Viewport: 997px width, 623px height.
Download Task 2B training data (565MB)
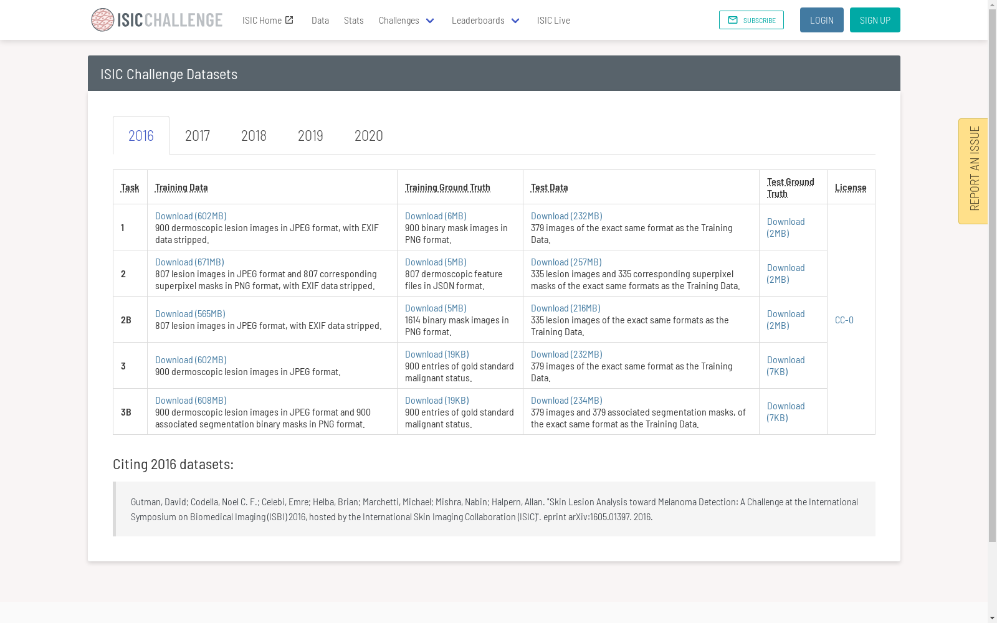(x=190, y=313)
